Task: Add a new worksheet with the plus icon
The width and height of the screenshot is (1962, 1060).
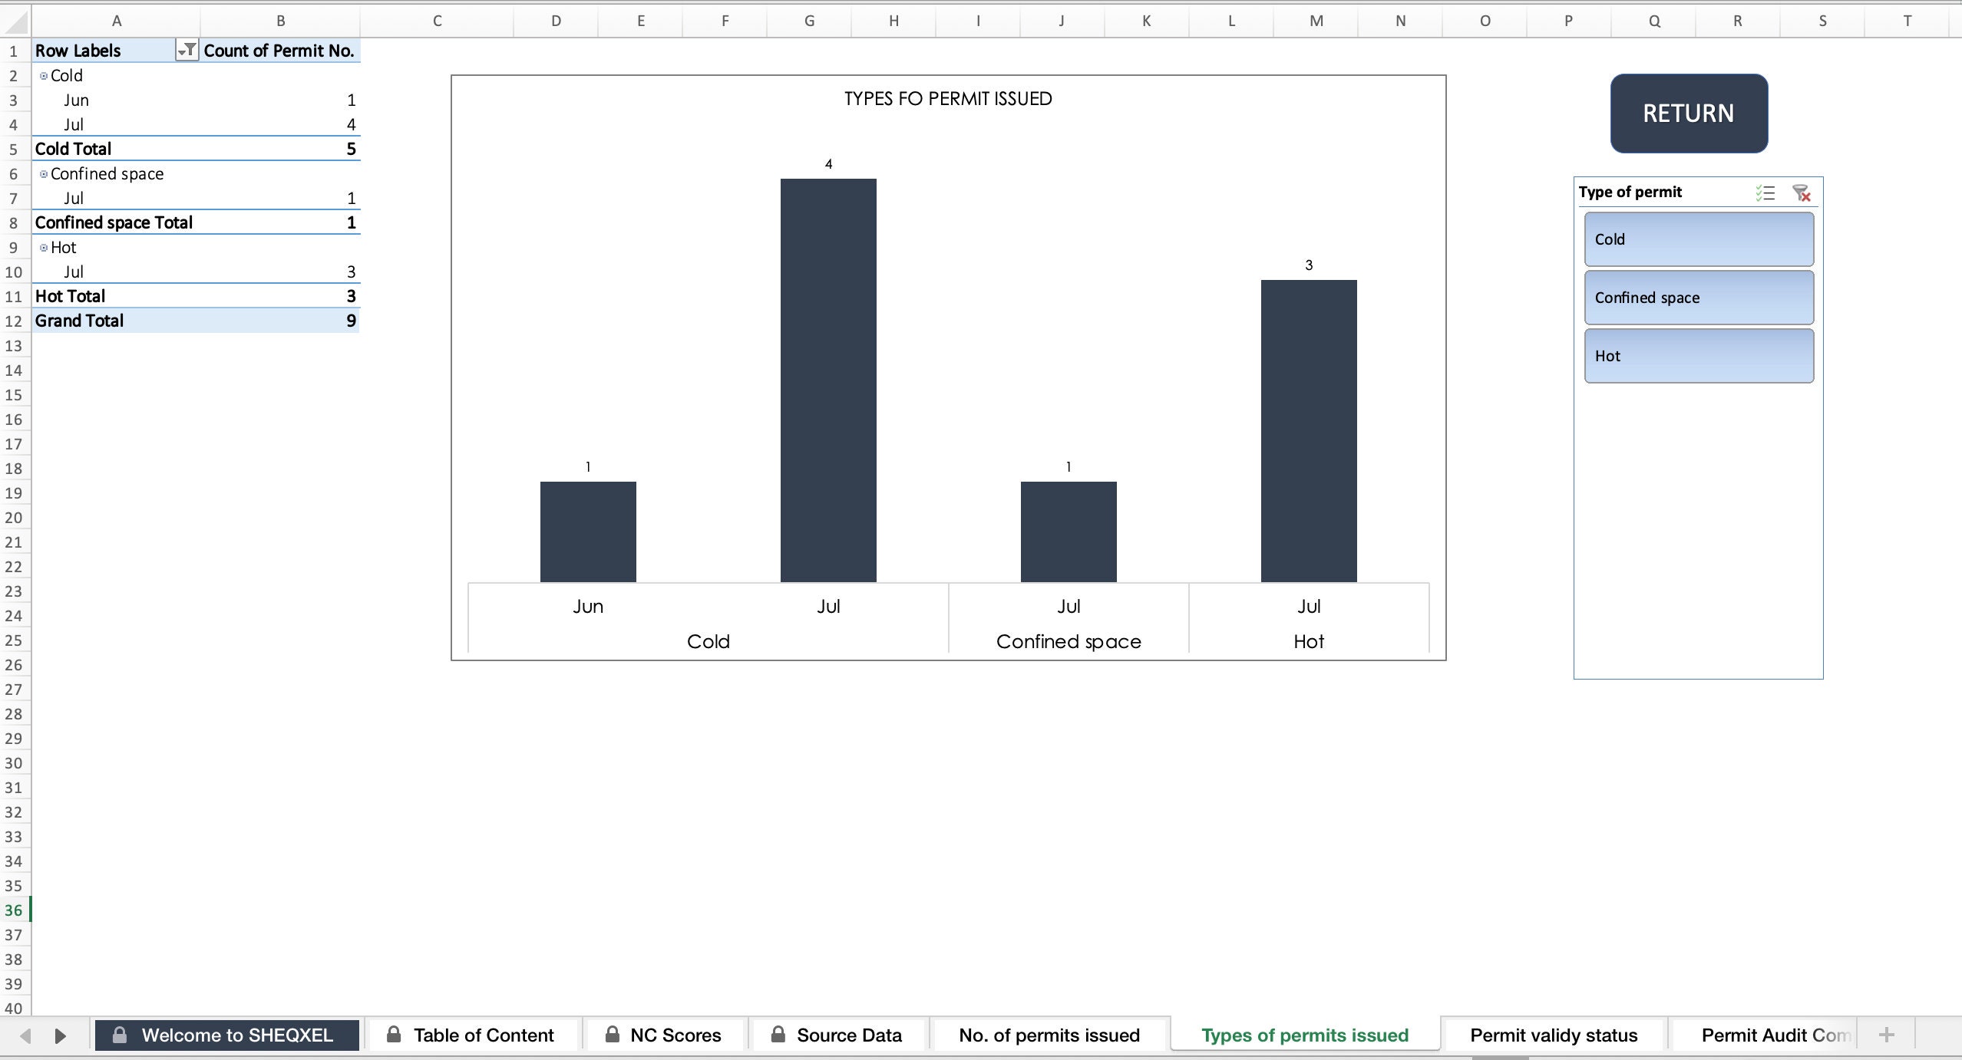Action: click(1887, 1034)
